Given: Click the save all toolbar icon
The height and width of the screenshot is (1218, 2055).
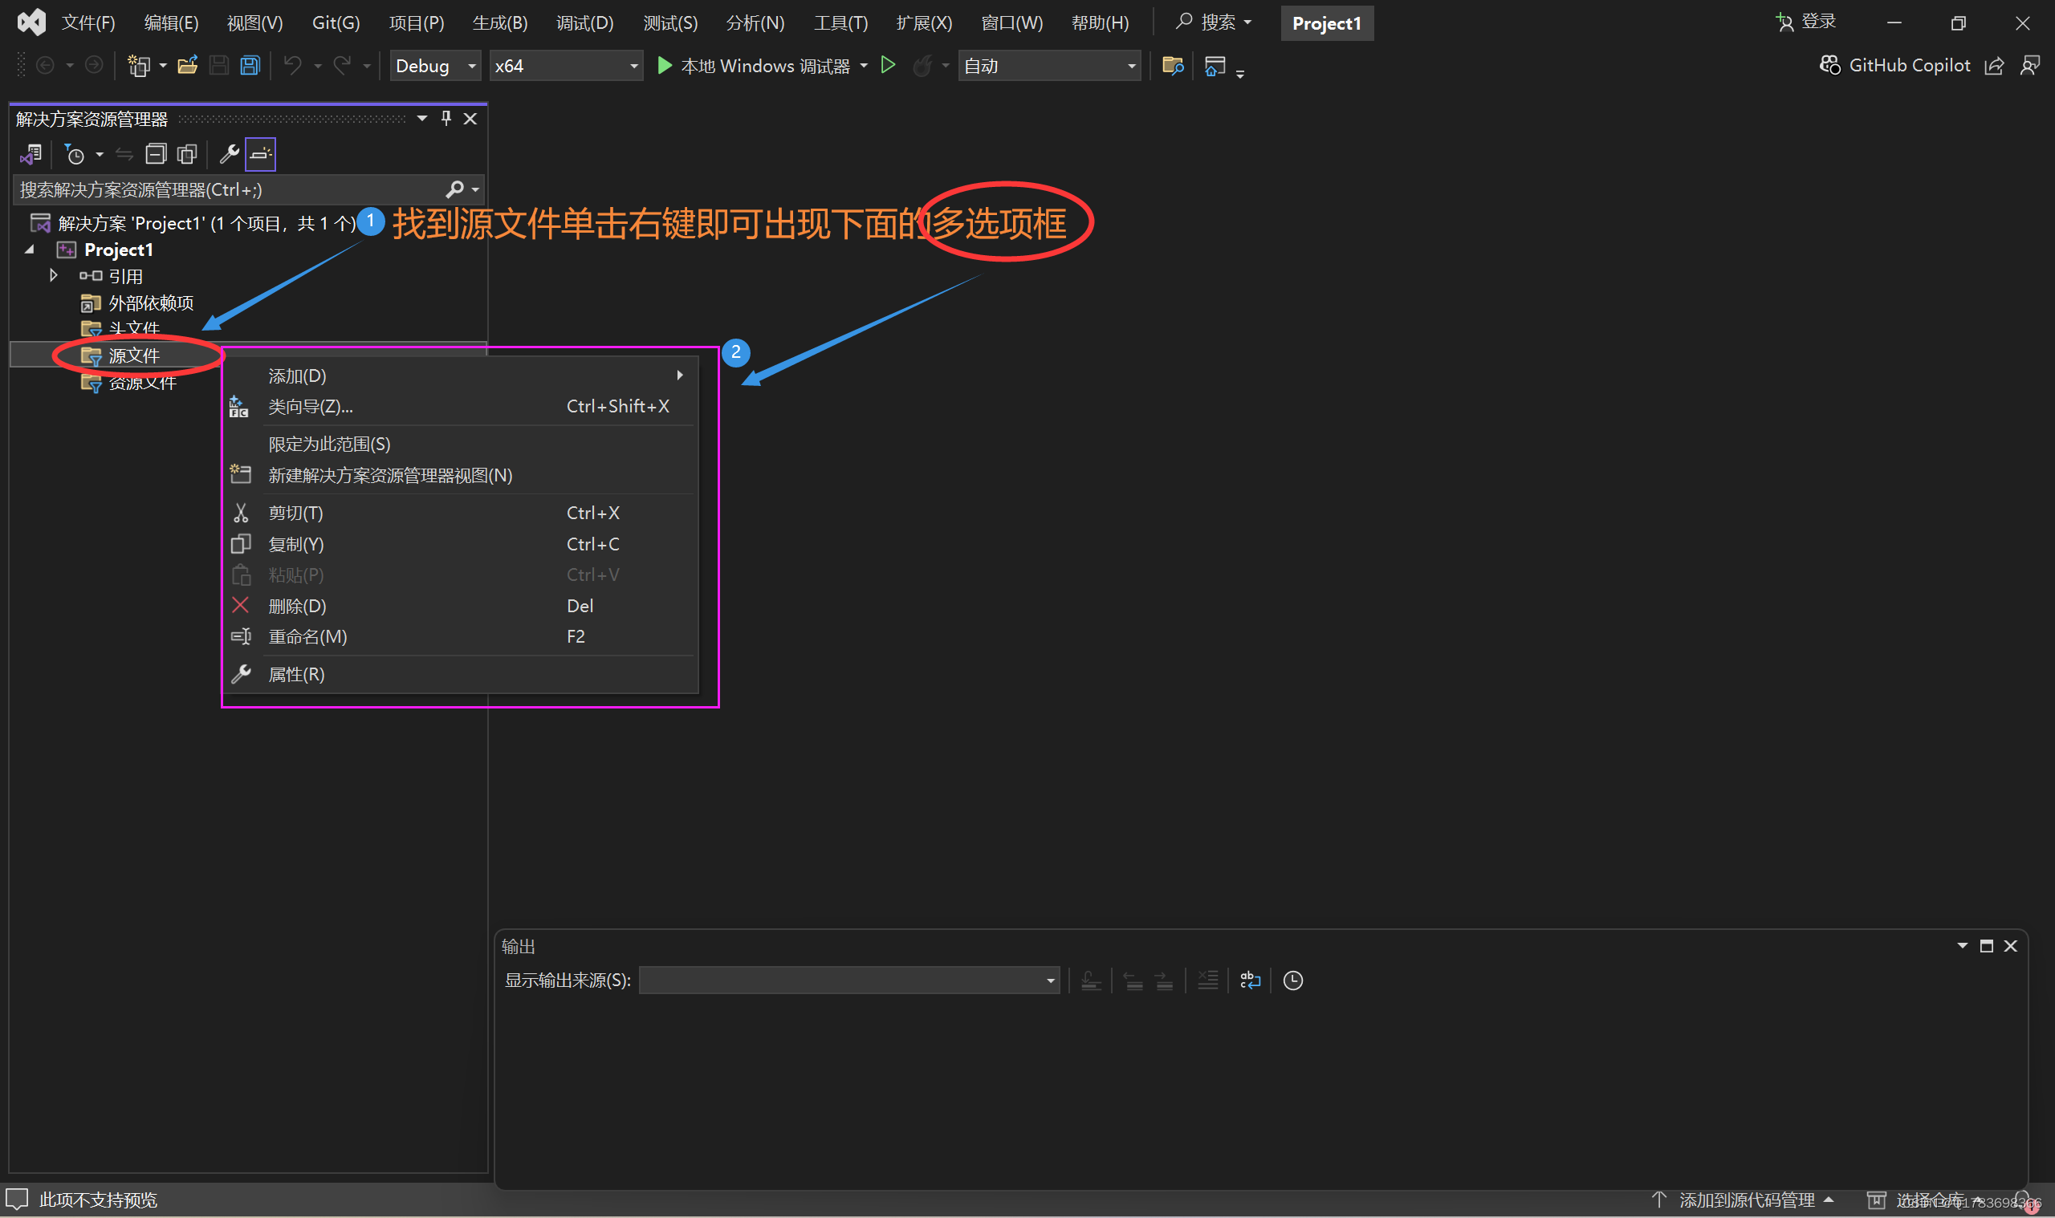Looking at the screenshot, I should tap(250, 65).
